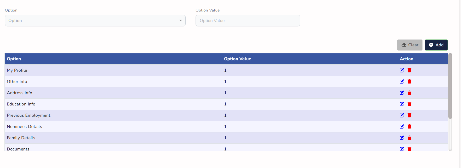463x168 pixels.
Task: Remove the Address Info row
Action: pyautogui.click(x=409, y=93)
